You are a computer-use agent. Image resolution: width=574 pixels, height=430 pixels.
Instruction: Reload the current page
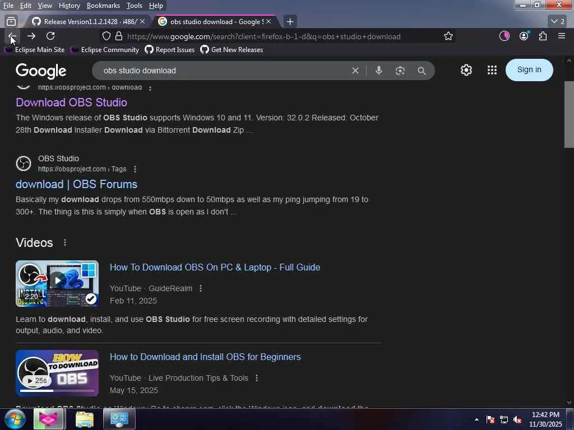coord(50,36)
